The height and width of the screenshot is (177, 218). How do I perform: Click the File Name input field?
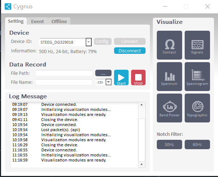tap(64, 82)
